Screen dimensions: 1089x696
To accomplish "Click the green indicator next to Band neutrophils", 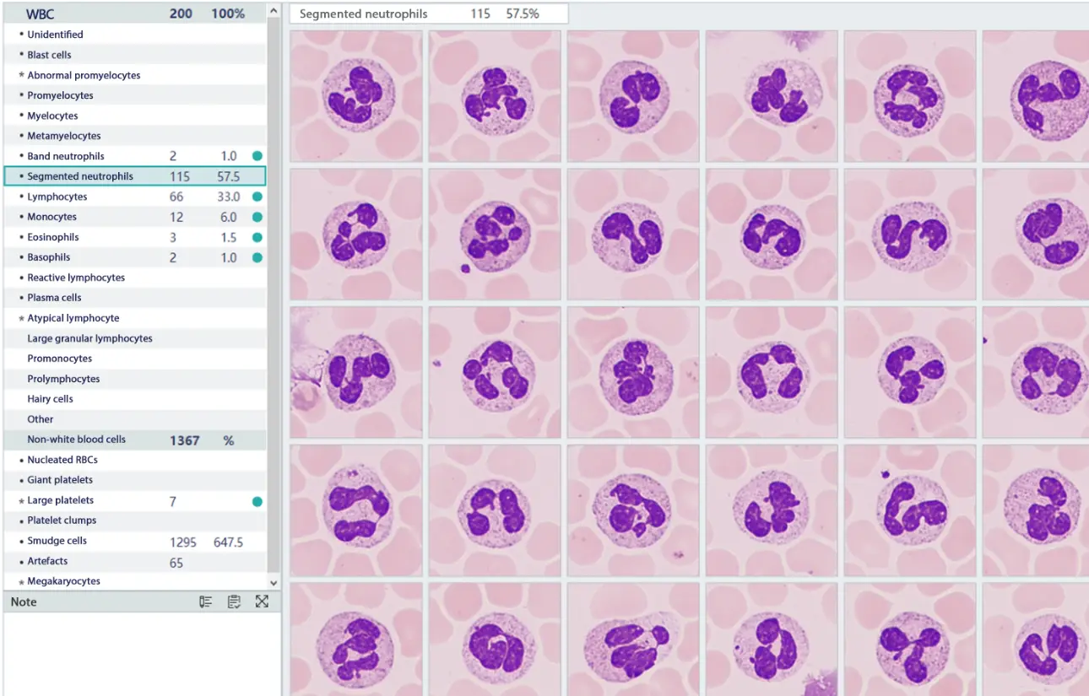I will tap(257, 155).
